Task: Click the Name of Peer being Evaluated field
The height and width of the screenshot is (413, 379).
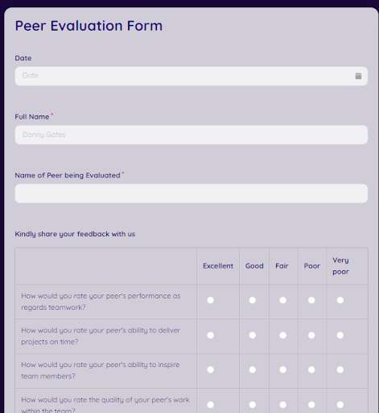Action: (192, 194)
